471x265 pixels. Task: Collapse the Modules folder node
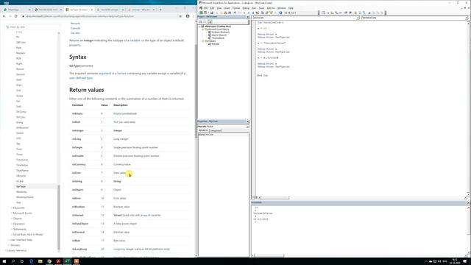(203, 41)
